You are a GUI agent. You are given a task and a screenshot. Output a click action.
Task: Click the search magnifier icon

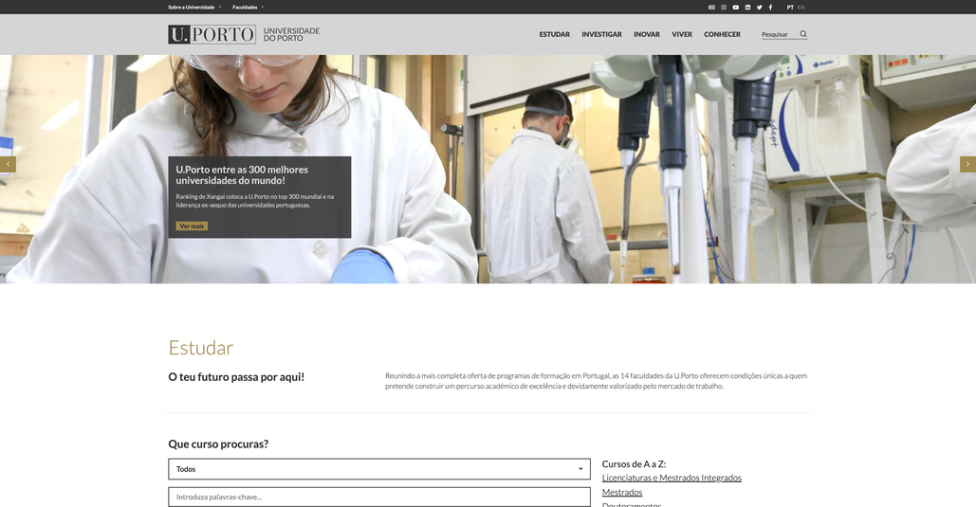point(803,34)
